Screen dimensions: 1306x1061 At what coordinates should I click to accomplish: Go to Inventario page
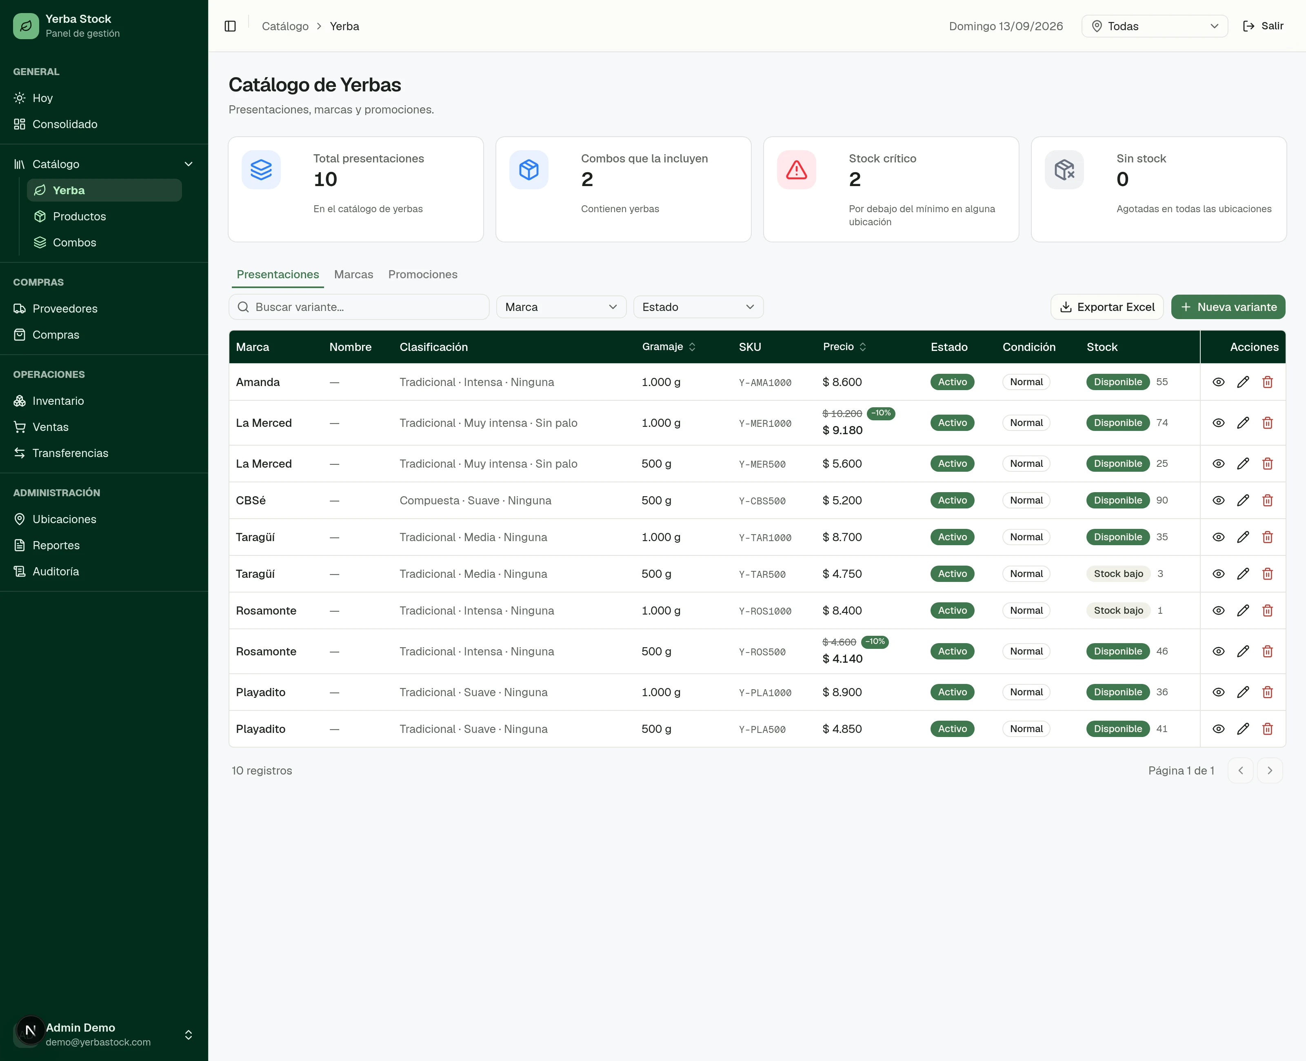click(x=104, y=401)
